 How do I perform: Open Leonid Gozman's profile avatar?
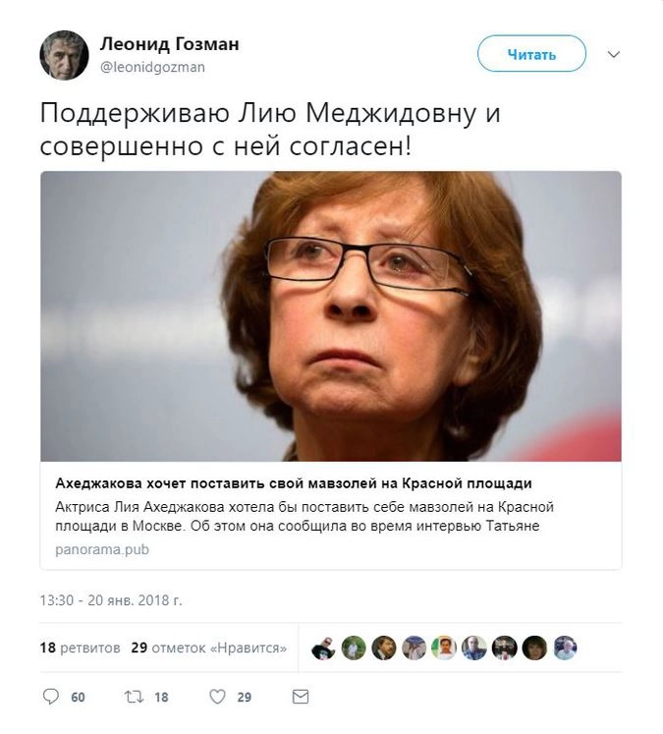(64, 55)
